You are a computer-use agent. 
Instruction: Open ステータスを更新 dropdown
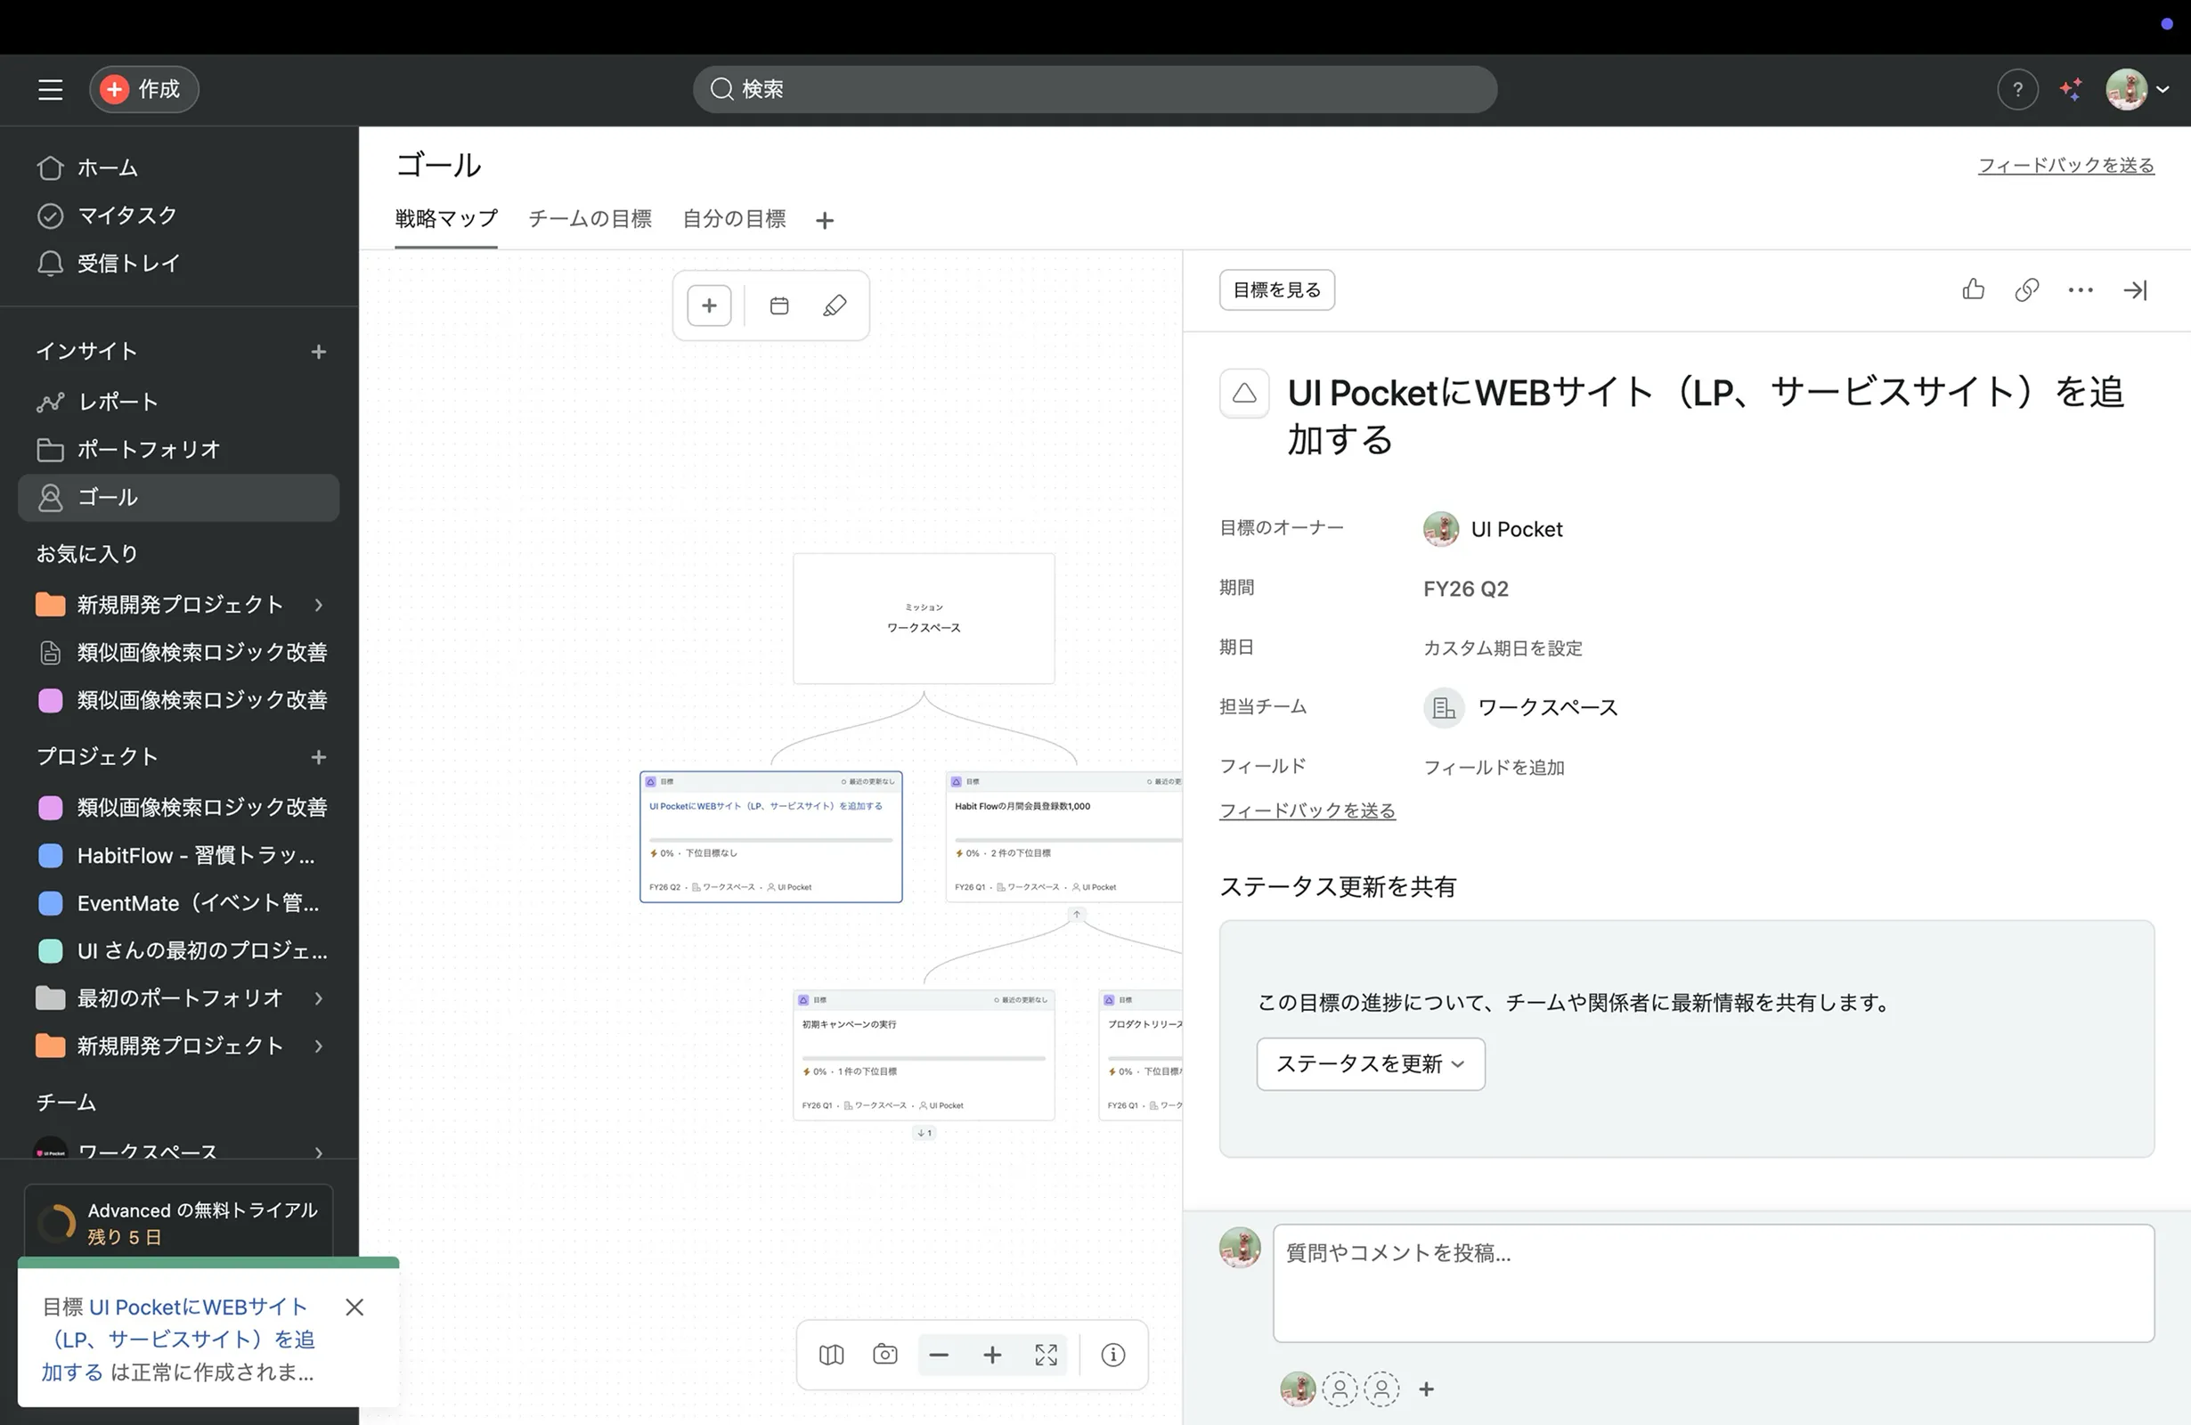(1371, 1064)
